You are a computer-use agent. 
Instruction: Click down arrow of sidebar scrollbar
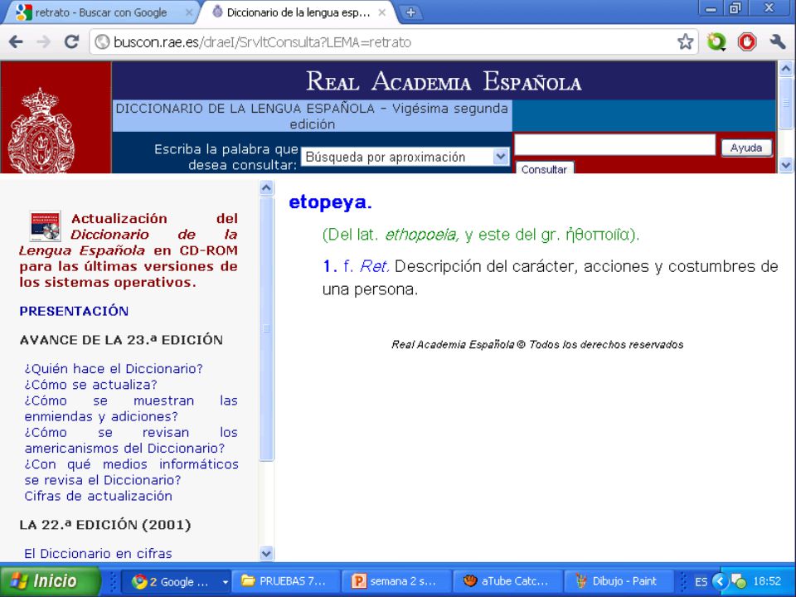(x=266, y=553)
